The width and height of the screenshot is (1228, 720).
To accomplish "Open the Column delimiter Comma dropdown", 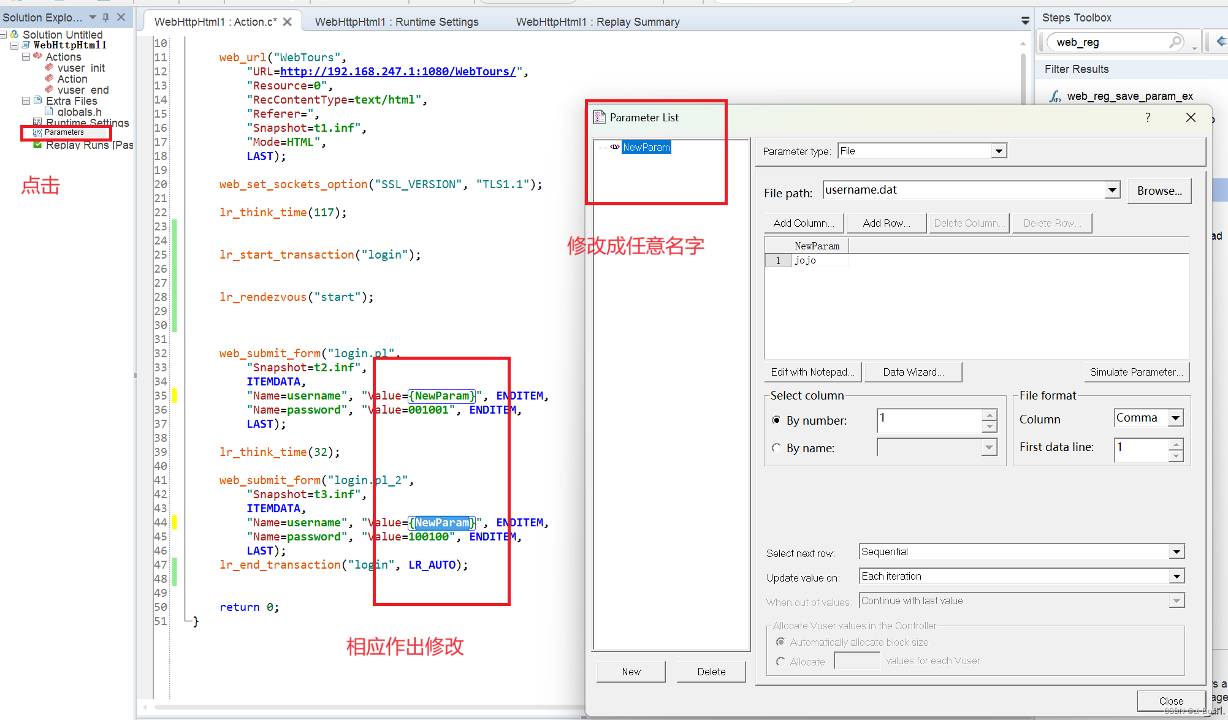I will [x=1175, y=418].
